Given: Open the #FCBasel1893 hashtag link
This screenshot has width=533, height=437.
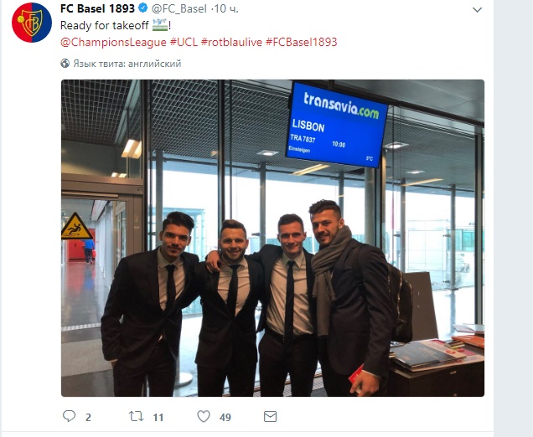Looking at the screenshot, I should coord(301,42).
